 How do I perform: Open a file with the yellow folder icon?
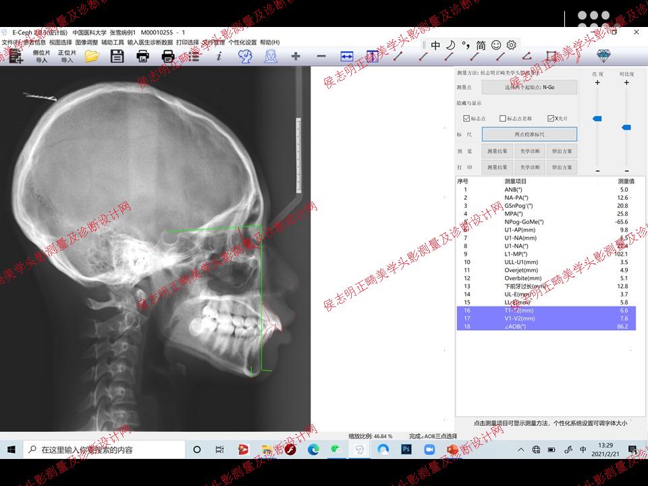tap(92, 56)
